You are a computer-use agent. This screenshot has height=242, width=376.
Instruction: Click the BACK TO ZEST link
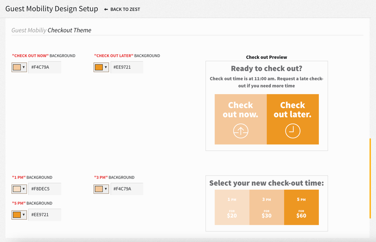click(125, 9)
